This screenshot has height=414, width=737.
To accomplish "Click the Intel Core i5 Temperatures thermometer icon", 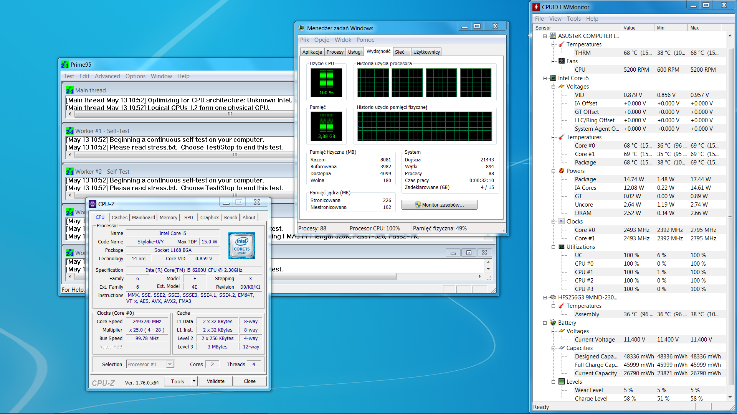I will (562, 137).
